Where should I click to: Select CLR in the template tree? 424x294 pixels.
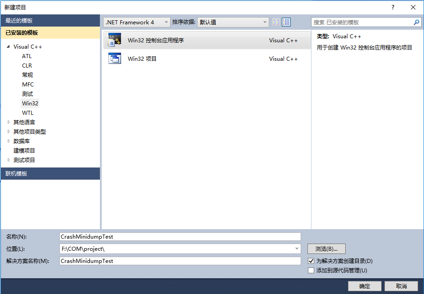[x=27, y=65]
